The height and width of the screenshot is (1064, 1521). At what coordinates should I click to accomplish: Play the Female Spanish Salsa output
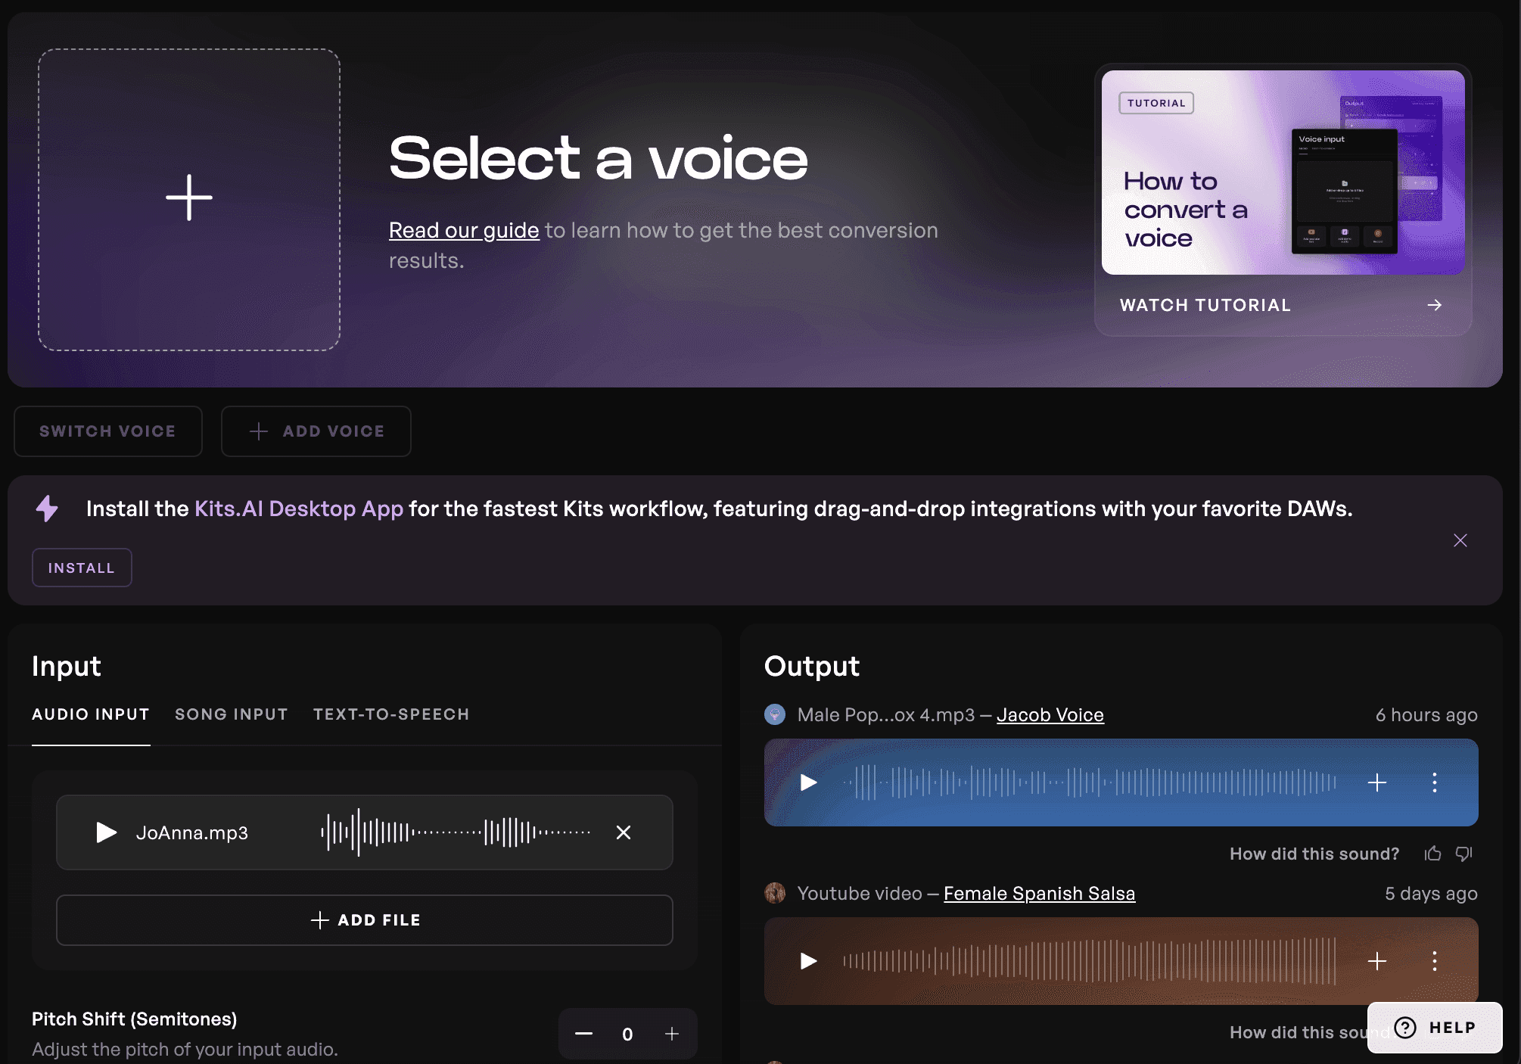(x=806, y=961)
